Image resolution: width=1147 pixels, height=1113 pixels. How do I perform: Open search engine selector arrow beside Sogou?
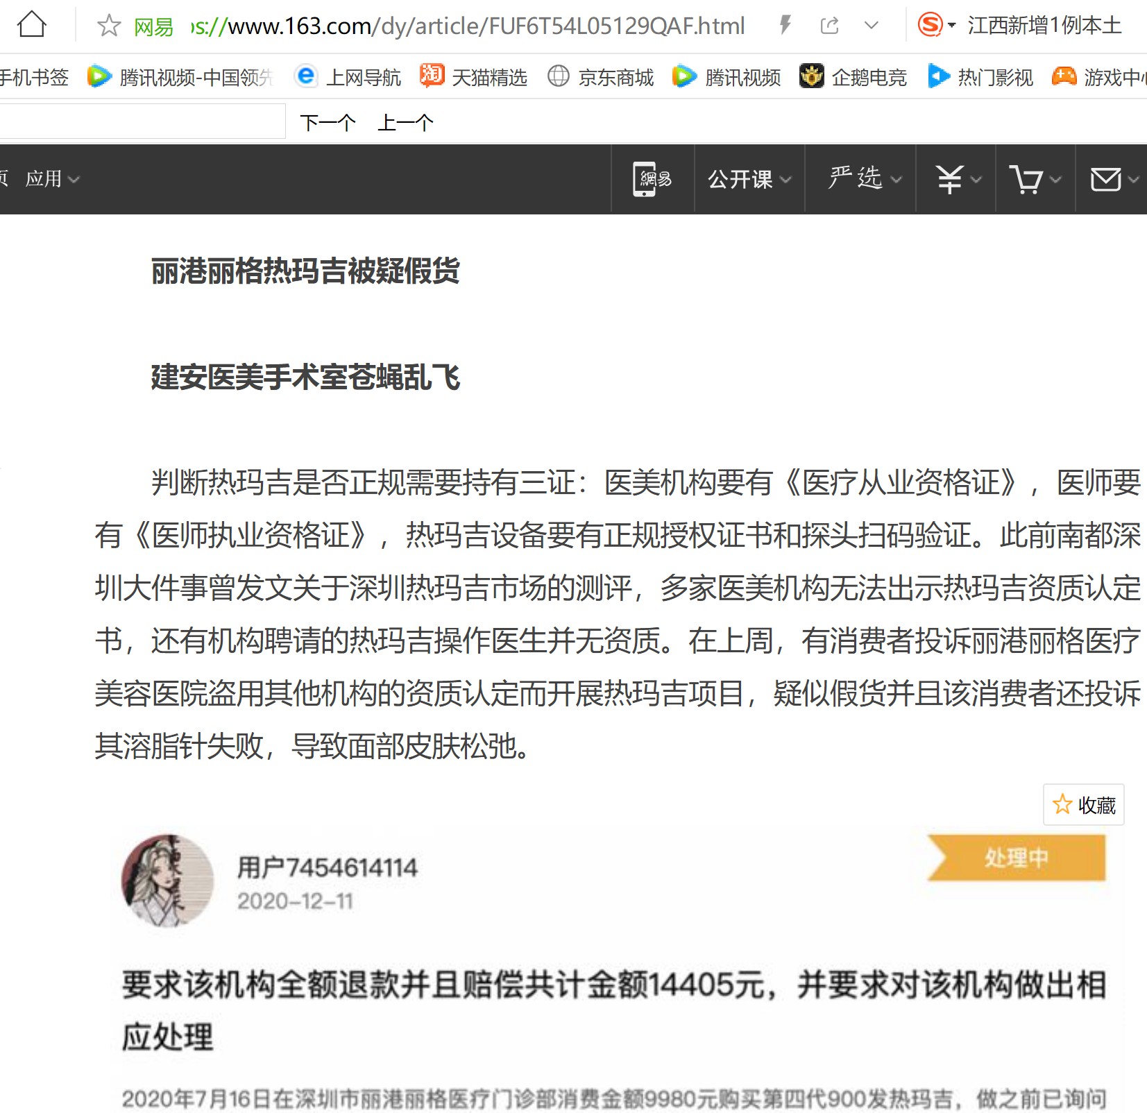point(952,26)
